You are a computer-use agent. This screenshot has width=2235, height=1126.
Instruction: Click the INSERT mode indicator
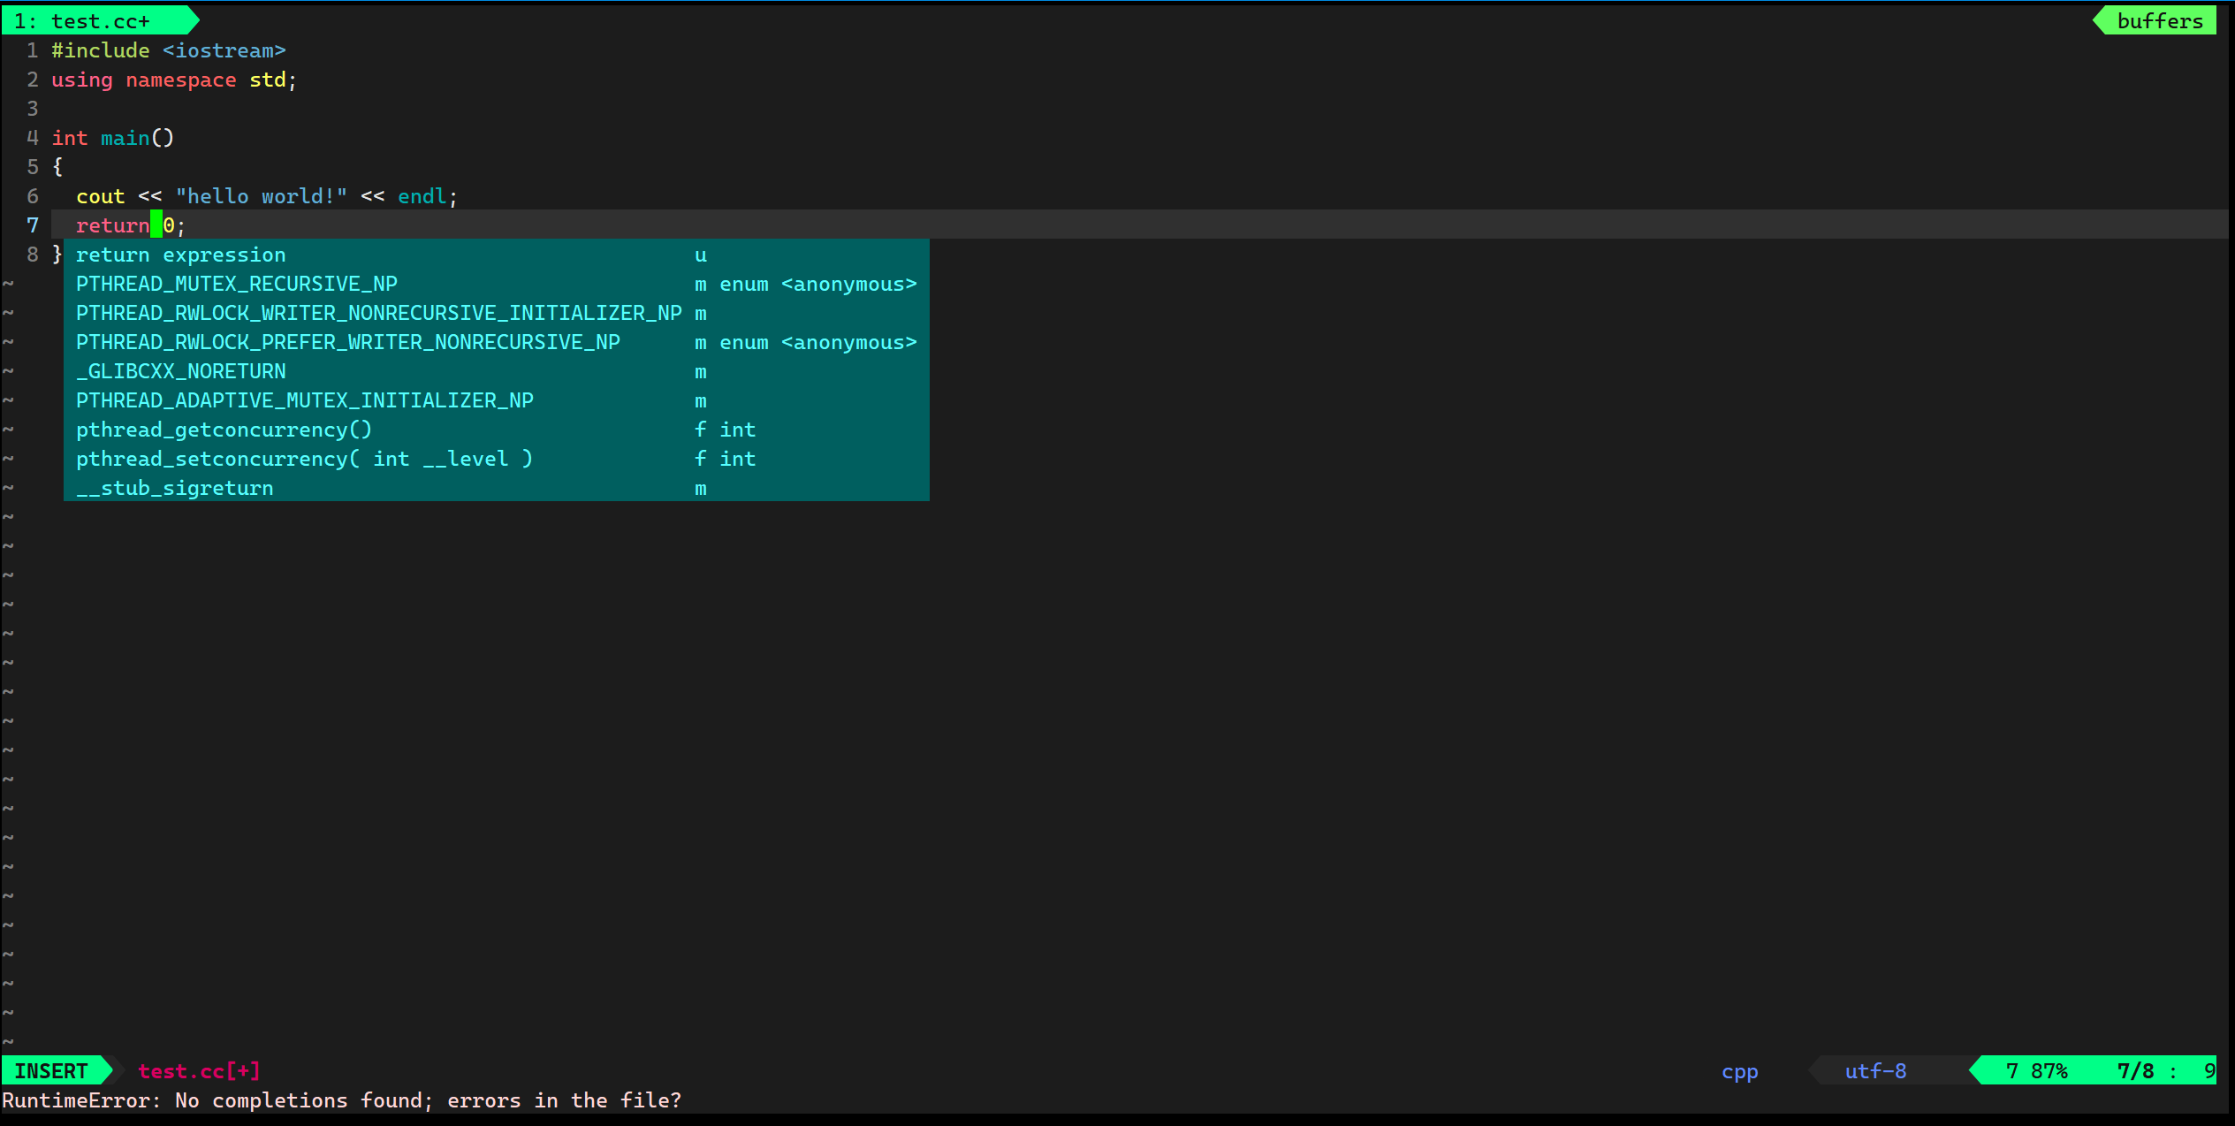pyautogui.click(x=51, y=1071)
